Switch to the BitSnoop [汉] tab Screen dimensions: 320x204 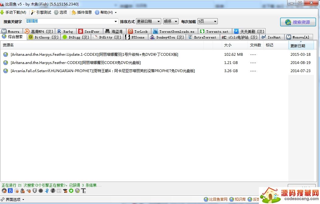[44, 37]
